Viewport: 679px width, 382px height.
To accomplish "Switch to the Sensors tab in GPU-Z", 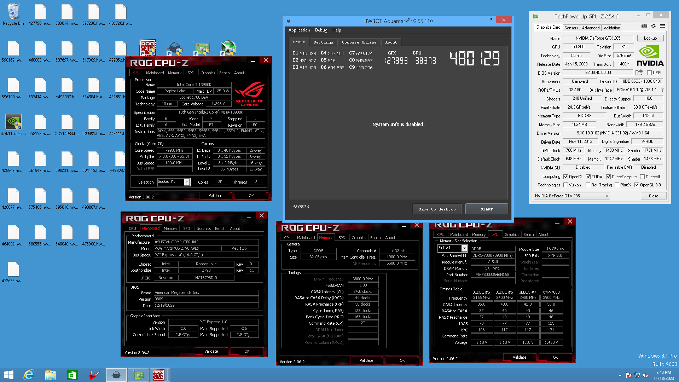I will [x=571, y=28].
